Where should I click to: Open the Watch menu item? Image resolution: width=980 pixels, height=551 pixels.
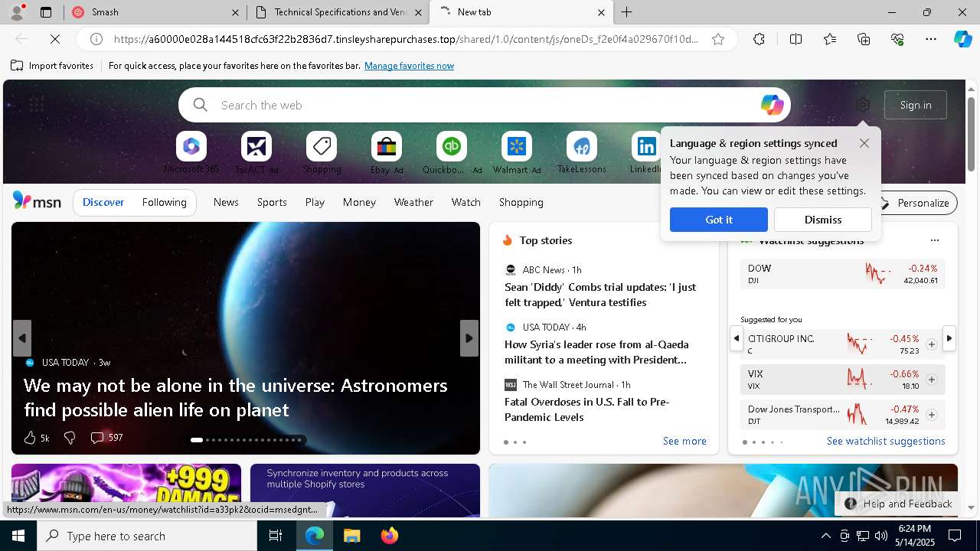[466, 202]
